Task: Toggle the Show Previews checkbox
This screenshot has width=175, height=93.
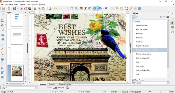Action: click(x=133, y=80)
